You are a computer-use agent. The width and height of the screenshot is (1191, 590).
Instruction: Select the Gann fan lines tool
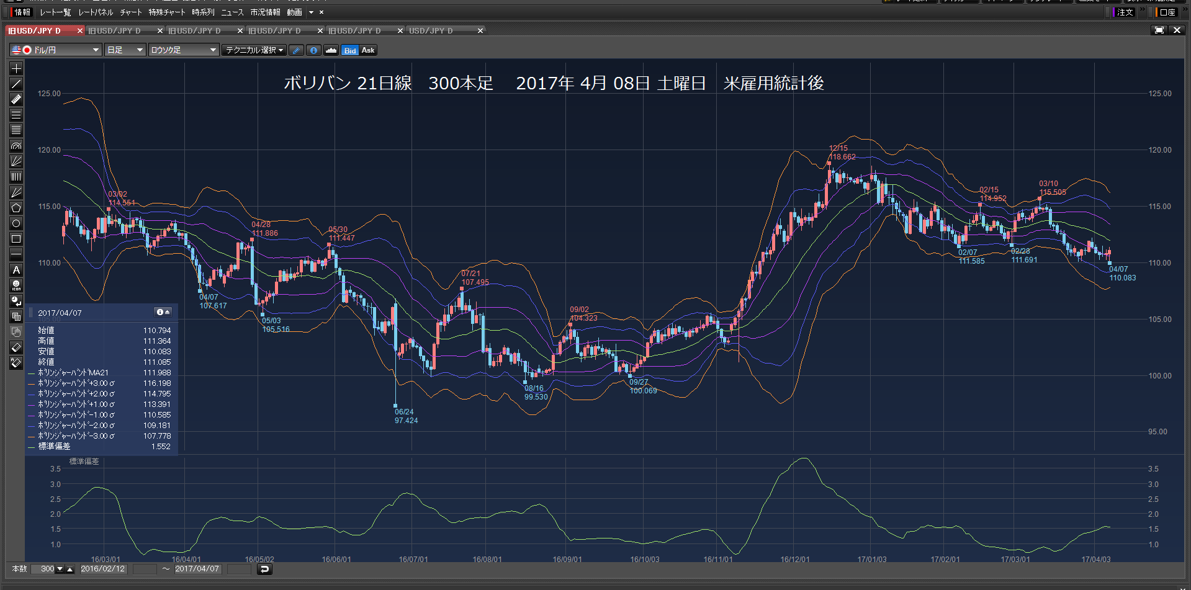coord(16,192)
